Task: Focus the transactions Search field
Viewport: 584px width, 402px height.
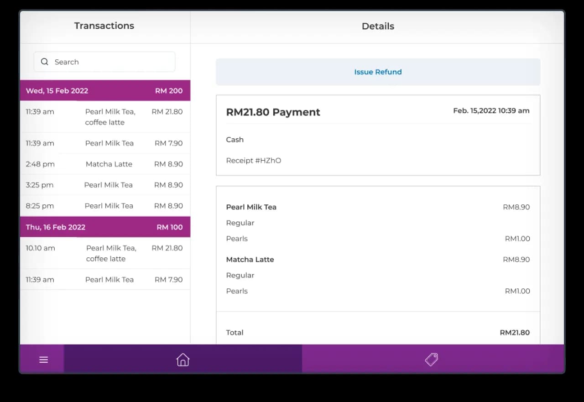Action: (109, 62)
